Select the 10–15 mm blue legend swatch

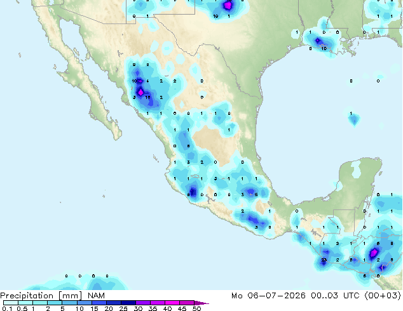[x=84, y=303]
